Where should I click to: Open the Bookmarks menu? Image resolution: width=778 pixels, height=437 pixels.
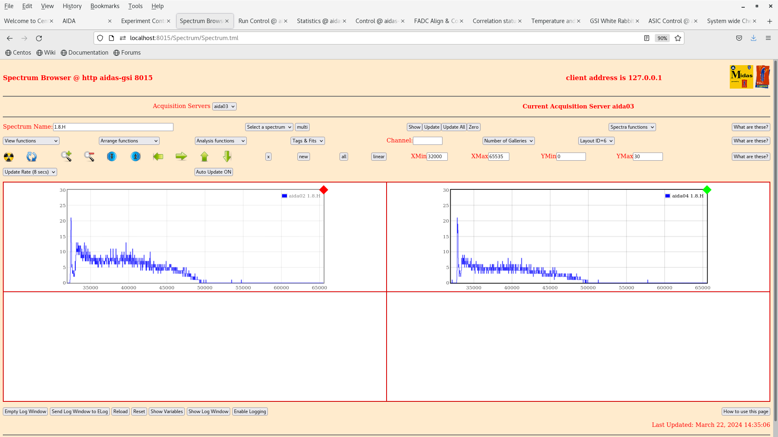105,6
